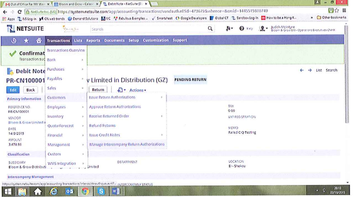Open the Windows Start button
Image resolution: width=353 pixels, height=197 pixels.
(x=8, y=191)
